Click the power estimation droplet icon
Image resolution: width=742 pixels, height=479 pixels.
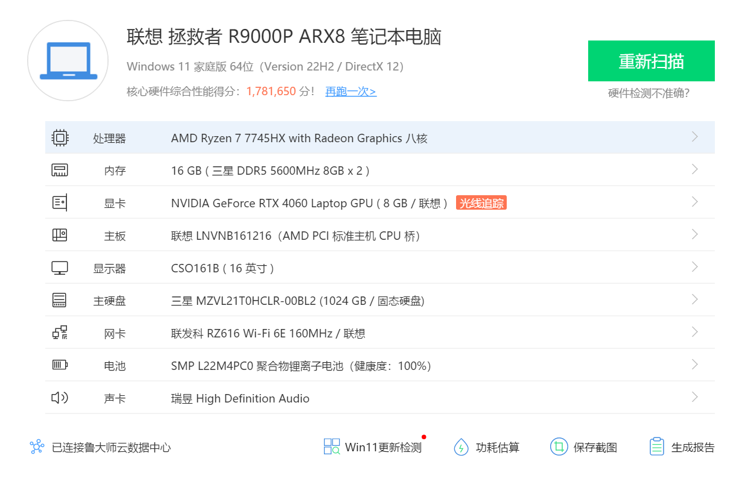pyautogui.click(x=461, y=446)
